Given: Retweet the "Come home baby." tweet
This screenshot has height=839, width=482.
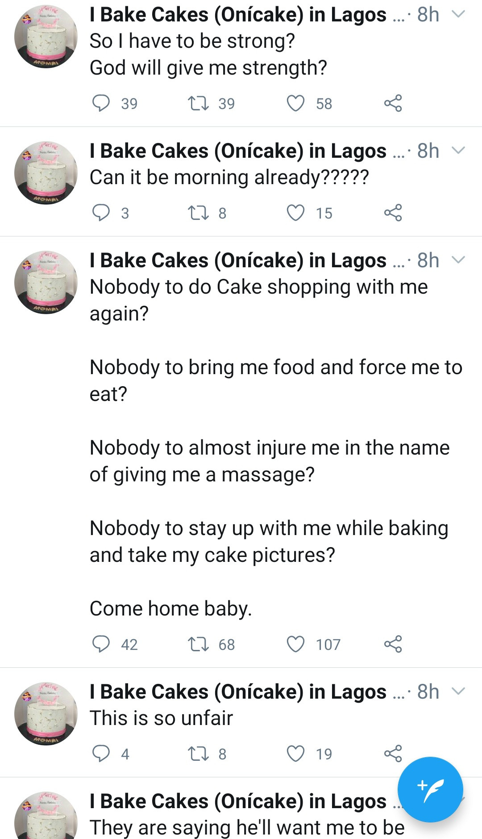Looking at the screenshot, I should 198,644.
